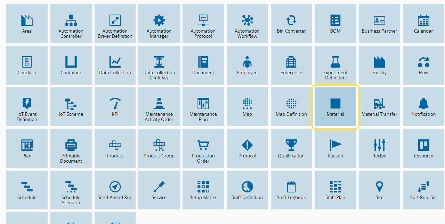The width and height of the screenshot is (445, 224).
Task: Select the Map Definition tile
Action: [x=291, y=107]
